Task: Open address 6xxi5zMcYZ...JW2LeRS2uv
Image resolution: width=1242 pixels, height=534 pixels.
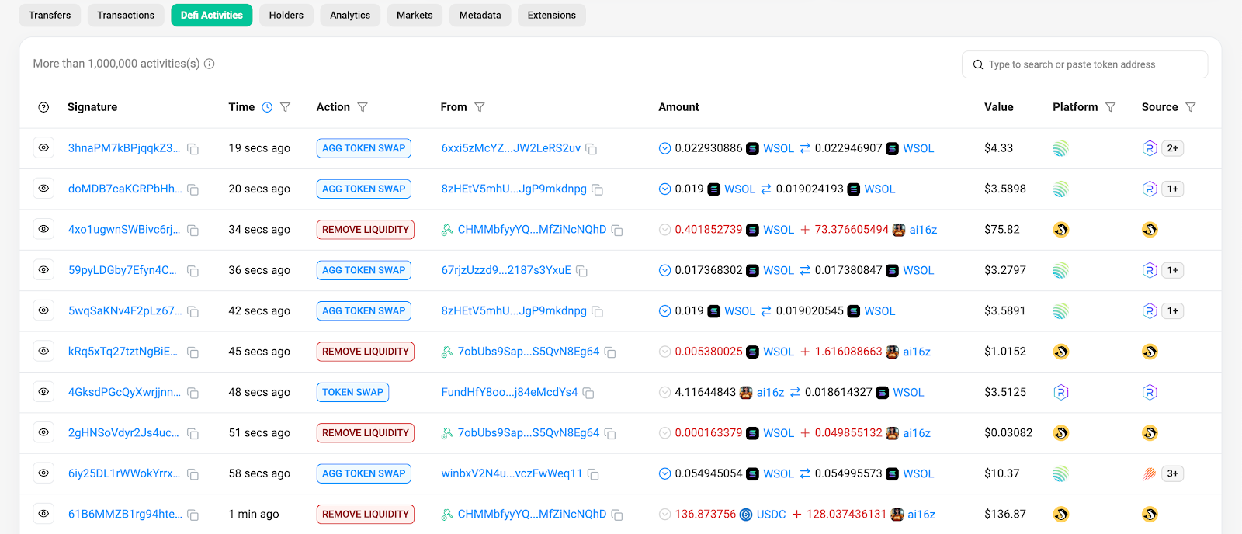Action: (x=511, y=148)
